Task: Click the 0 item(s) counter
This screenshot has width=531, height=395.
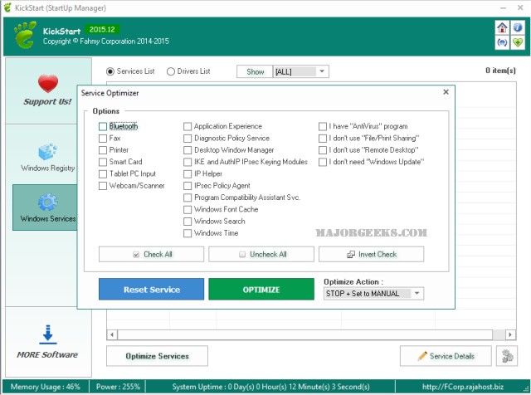Action: (x=500, y=71)
